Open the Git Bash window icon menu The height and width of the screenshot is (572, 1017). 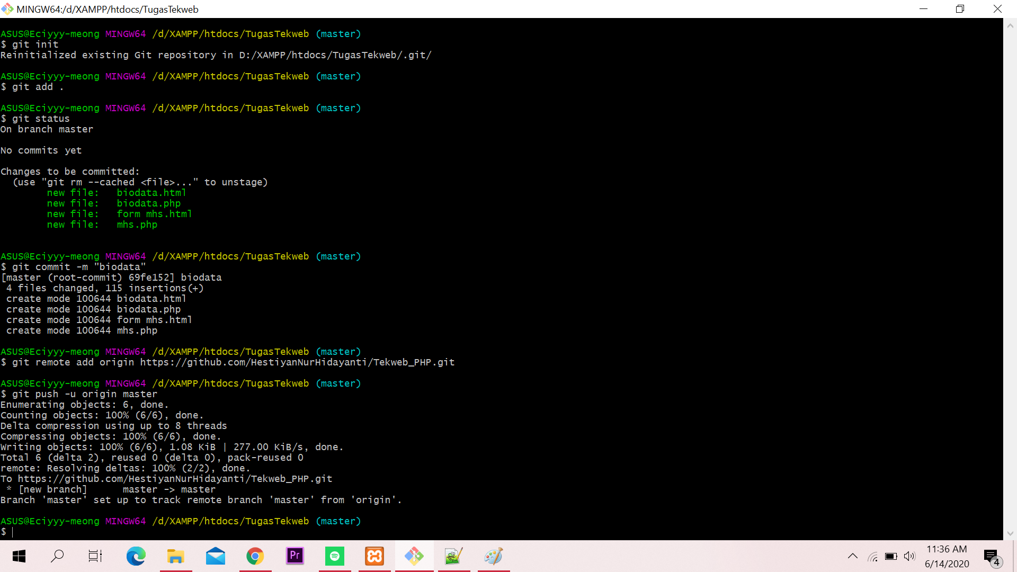[x=7, y=9]
